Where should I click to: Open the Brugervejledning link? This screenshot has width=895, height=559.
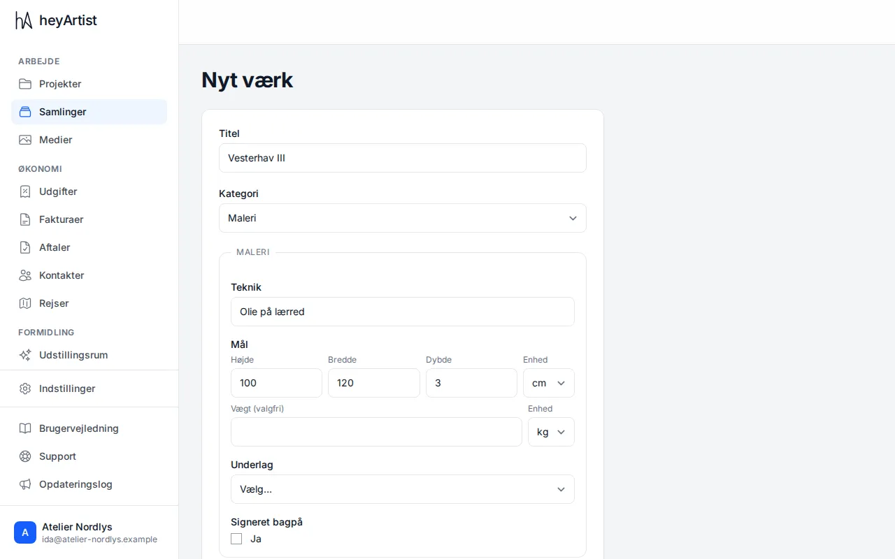89,428
